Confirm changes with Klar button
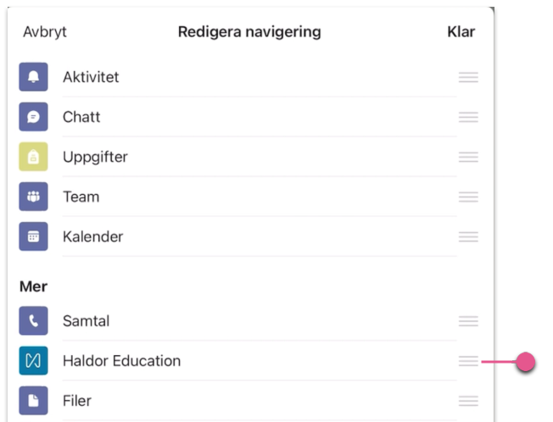The height and width of the screenshot is (422, 553). (461, 31)
